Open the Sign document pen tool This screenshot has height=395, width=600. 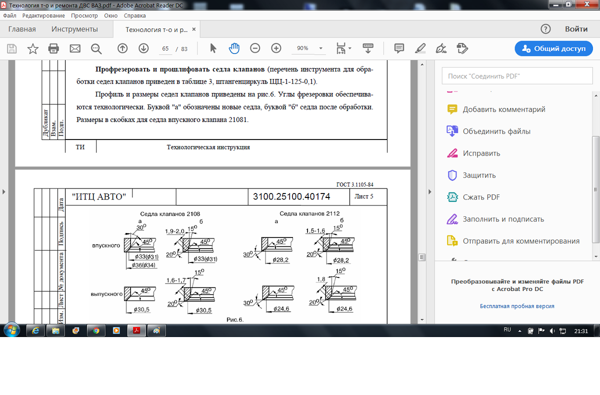tap(441, 48)
